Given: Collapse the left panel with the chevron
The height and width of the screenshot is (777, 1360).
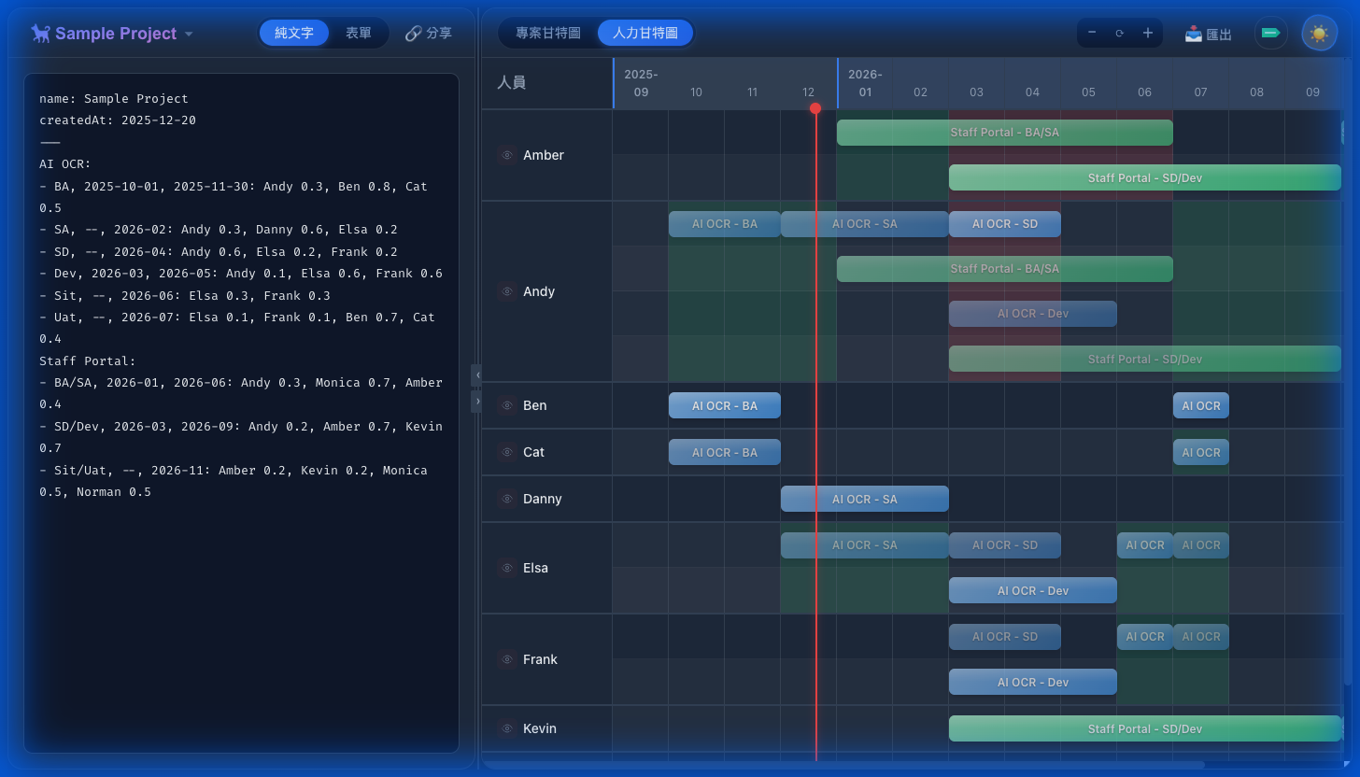Looking at the screenshot, I should tap(477, 374).
